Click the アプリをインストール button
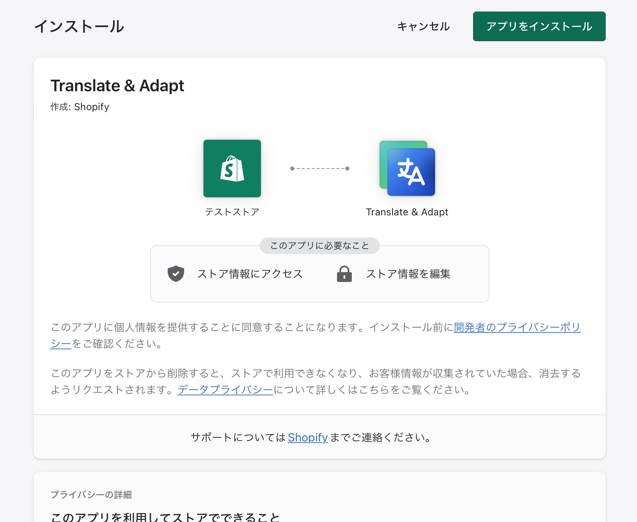637x522 pixels. click(539, 26)
